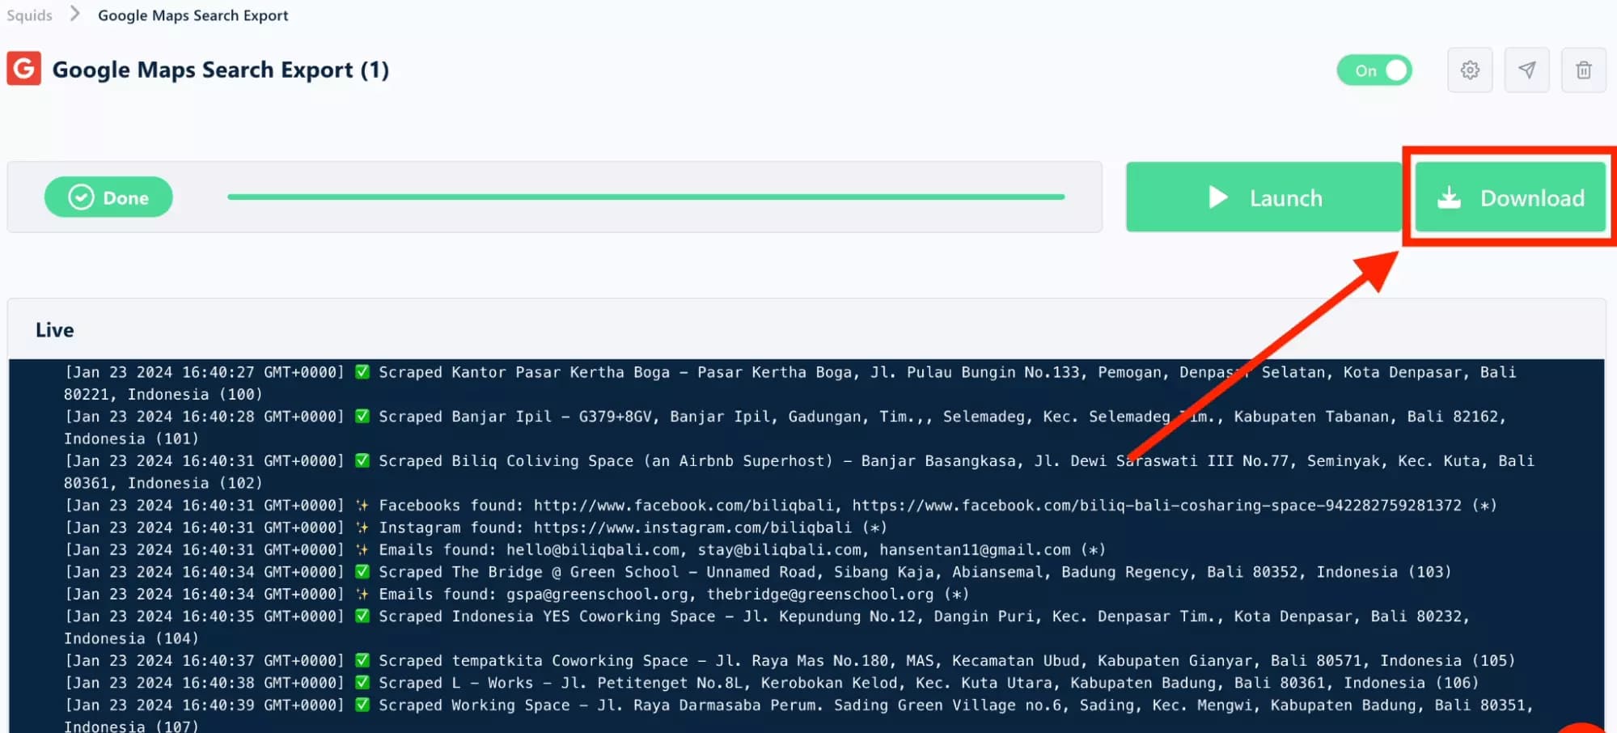Delete squid using trash bin icon
This screenshot has width=1617, height=733.
1583,70
